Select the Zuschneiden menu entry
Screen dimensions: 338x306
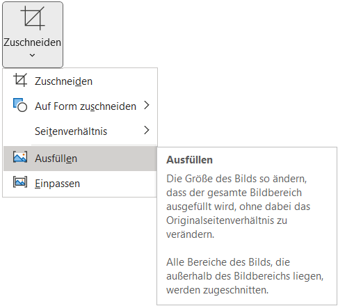pos(80,81)
